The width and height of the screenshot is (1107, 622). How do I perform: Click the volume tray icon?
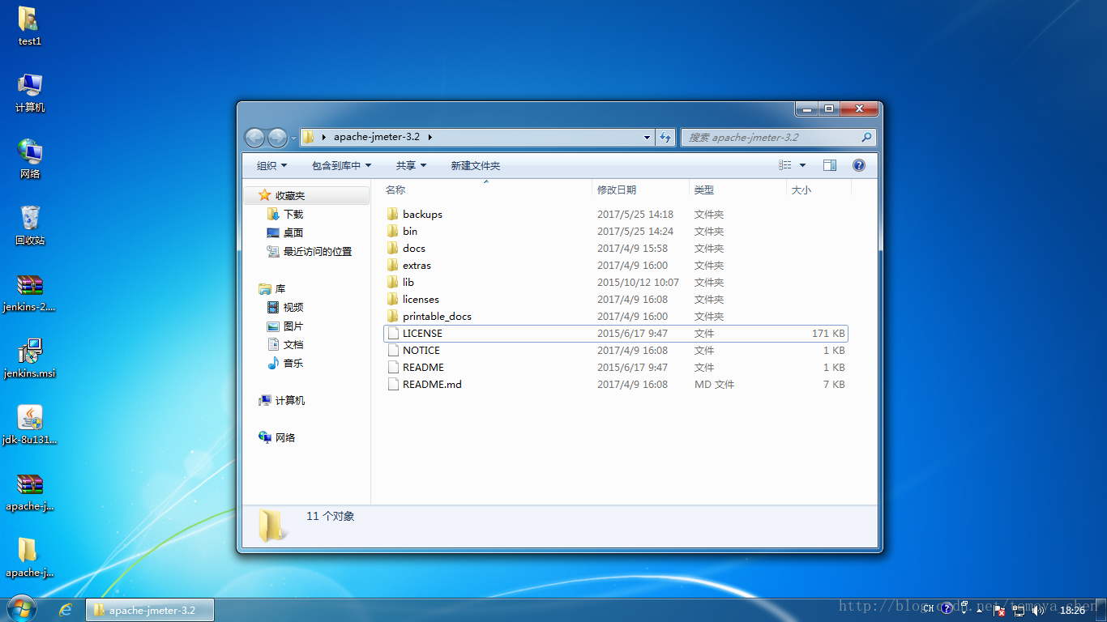[1038, 610]
